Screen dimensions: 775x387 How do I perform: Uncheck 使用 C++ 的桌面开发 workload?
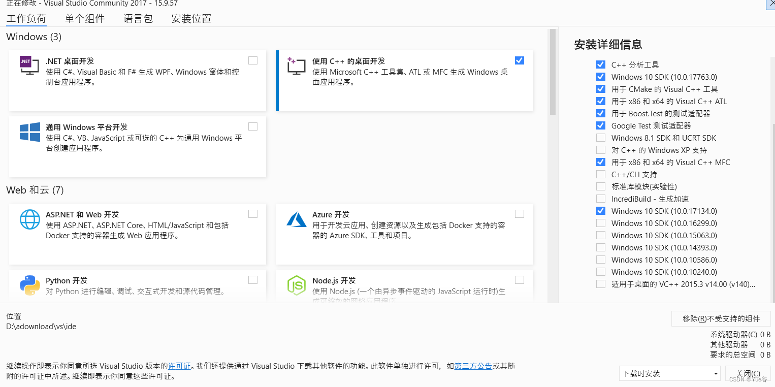[x=519, y=60]
